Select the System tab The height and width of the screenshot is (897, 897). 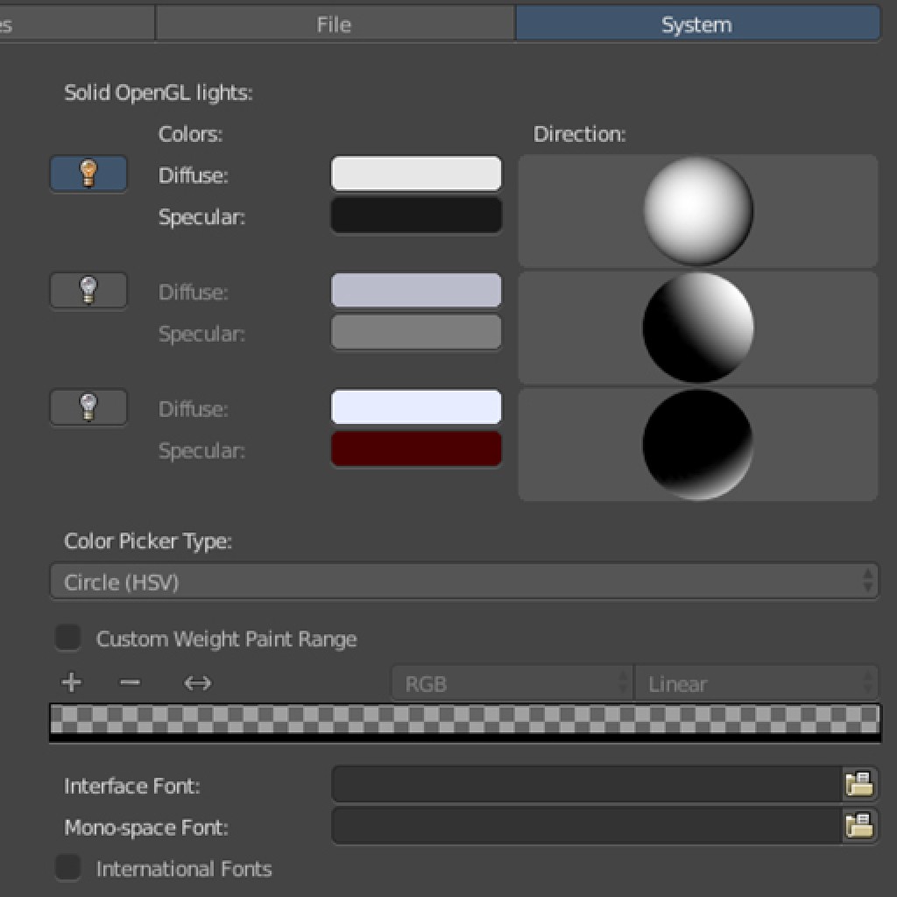click(696, 24)
